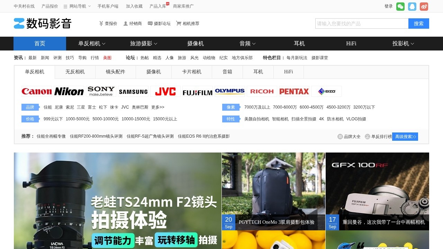Image resolution: width=443 pixels, height=249 pixels.
Task: Open PGYTECH OneMo 3 backpack article
Action: [x=273, y=191]
